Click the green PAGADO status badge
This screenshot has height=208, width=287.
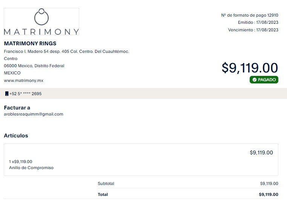point(264,80)
